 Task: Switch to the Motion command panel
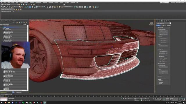(164, 21)
